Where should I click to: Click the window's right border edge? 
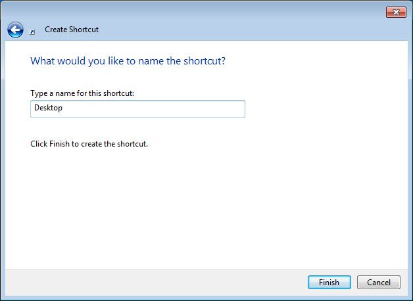(x=410, y=164)
